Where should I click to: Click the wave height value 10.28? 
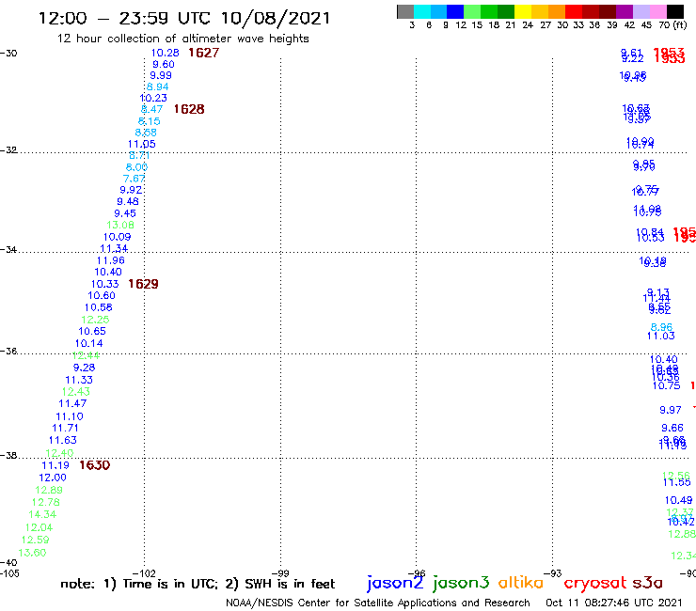click(x=166, y=53)
